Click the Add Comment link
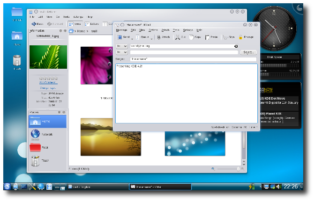 (x=48, y=83)
